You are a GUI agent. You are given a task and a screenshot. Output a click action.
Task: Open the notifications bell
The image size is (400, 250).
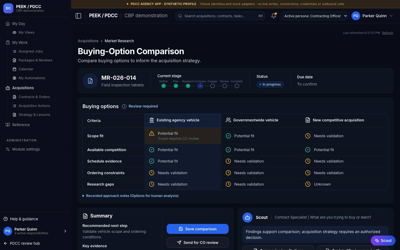(x=274, y=16)
